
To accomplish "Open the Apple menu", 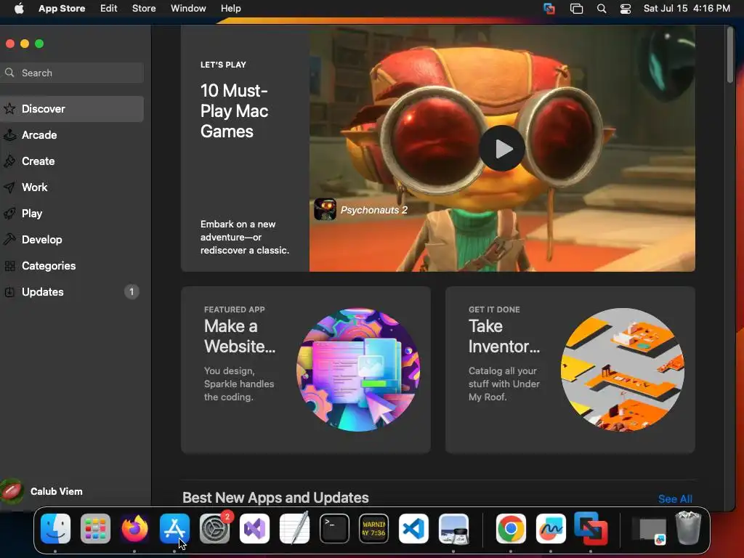I will (x=19, y=8).
